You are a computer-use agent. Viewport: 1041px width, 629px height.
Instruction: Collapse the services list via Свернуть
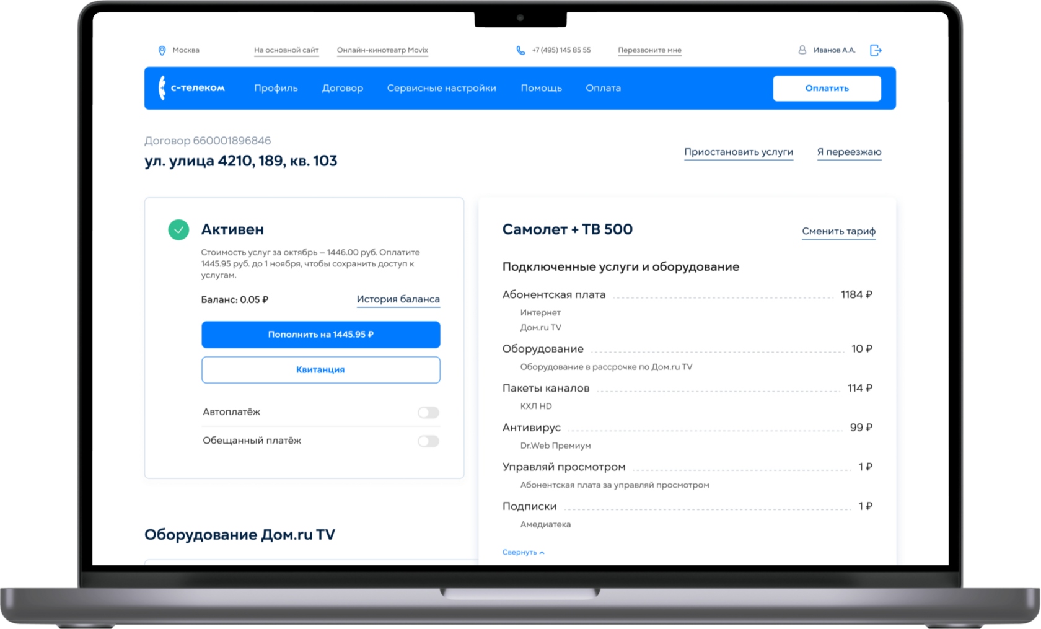point(523,552)
